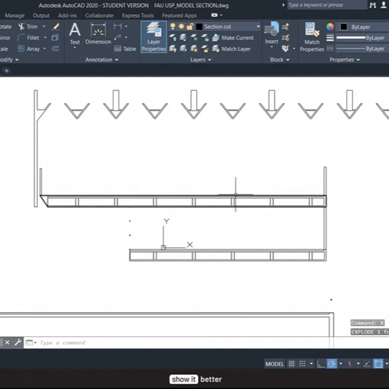Open the Layer Properties manager
The width and height of the screenshot is (389, 389).
pos(153,37)
